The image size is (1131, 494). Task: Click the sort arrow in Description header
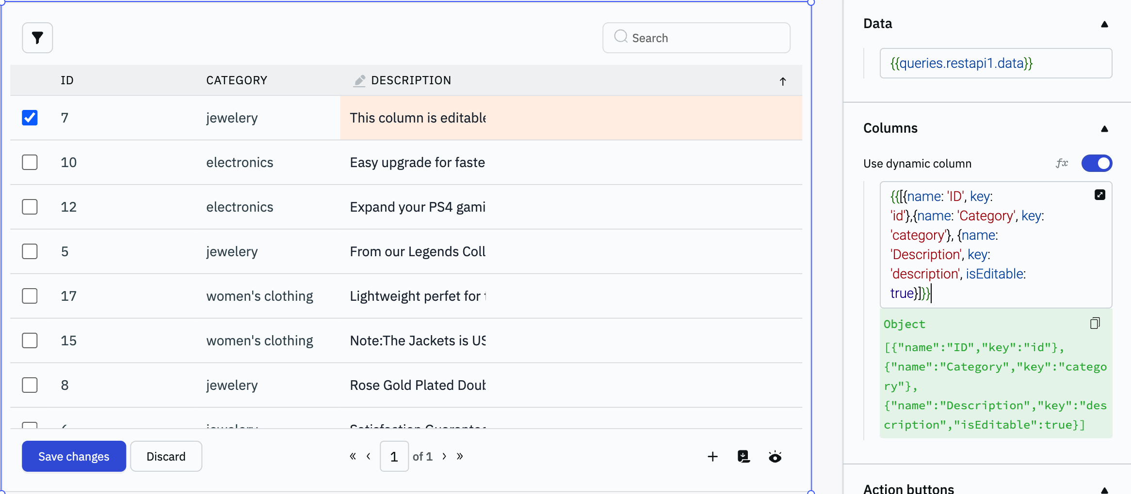[782, 81]
